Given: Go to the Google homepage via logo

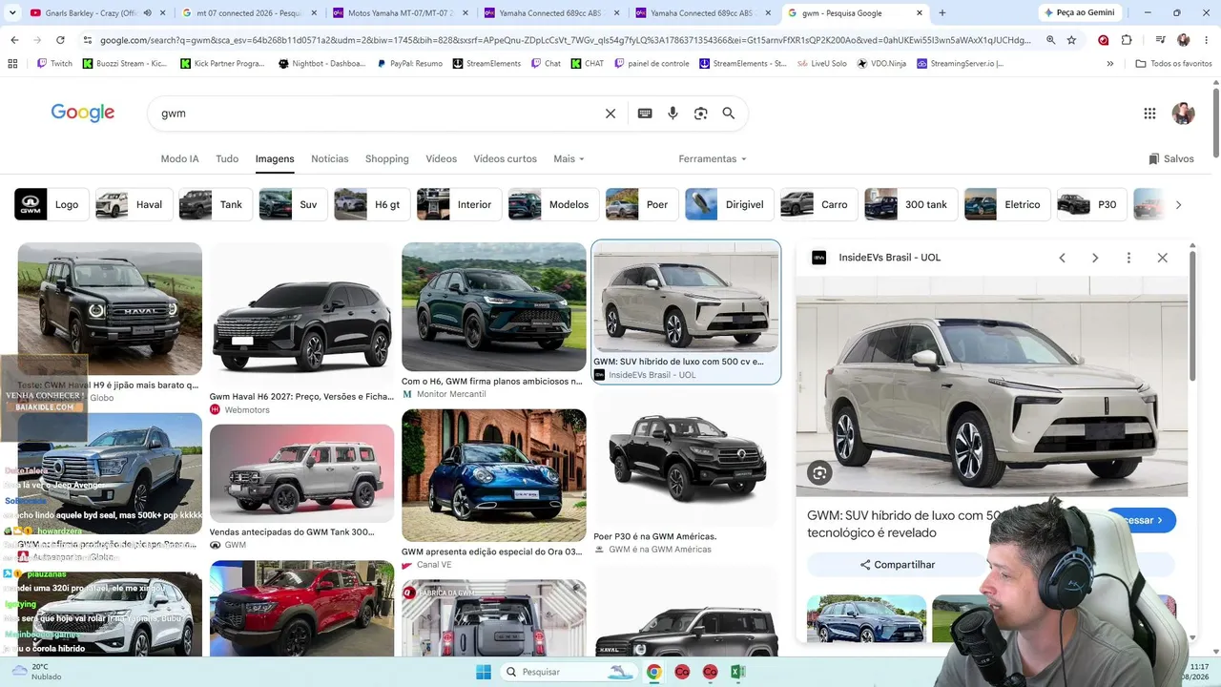Looking at the screenshot, I should pyautogui.click(x=83, y=113).
